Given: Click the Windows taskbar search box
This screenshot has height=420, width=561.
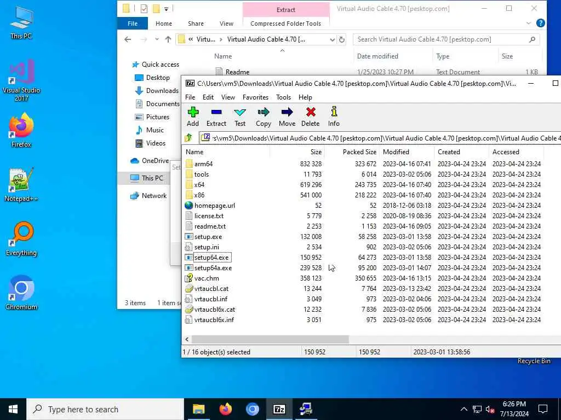Looking at the screenshot, I should click(105, 409).
